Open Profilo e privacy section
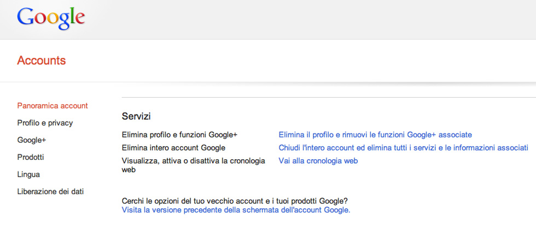 coord(45,123)
